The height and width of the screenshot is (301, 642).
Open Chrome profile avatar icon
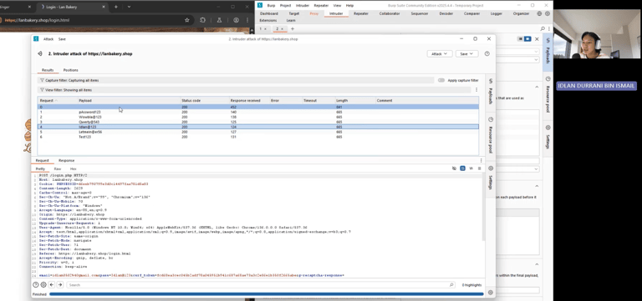(x=237, y=20)
